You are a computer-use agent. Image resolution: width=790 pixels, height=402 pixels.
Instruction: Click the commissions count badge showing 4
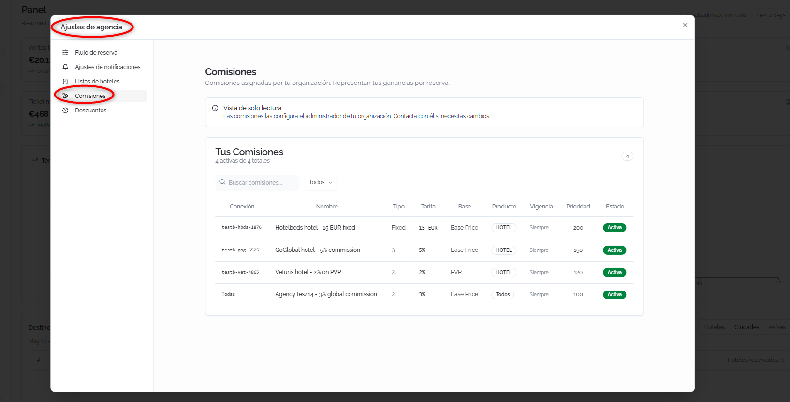(x=627, y=156)
